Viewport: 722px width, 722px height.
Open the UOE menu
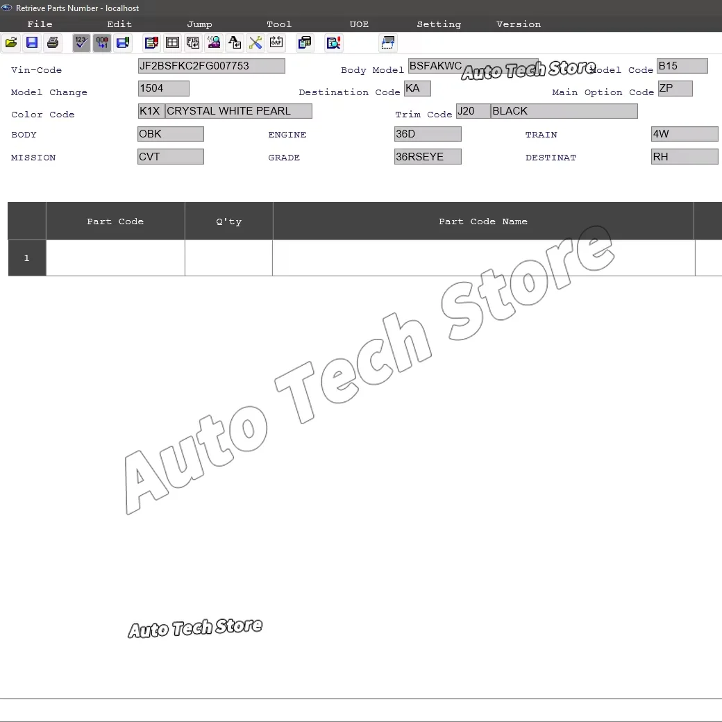point(359,24)
